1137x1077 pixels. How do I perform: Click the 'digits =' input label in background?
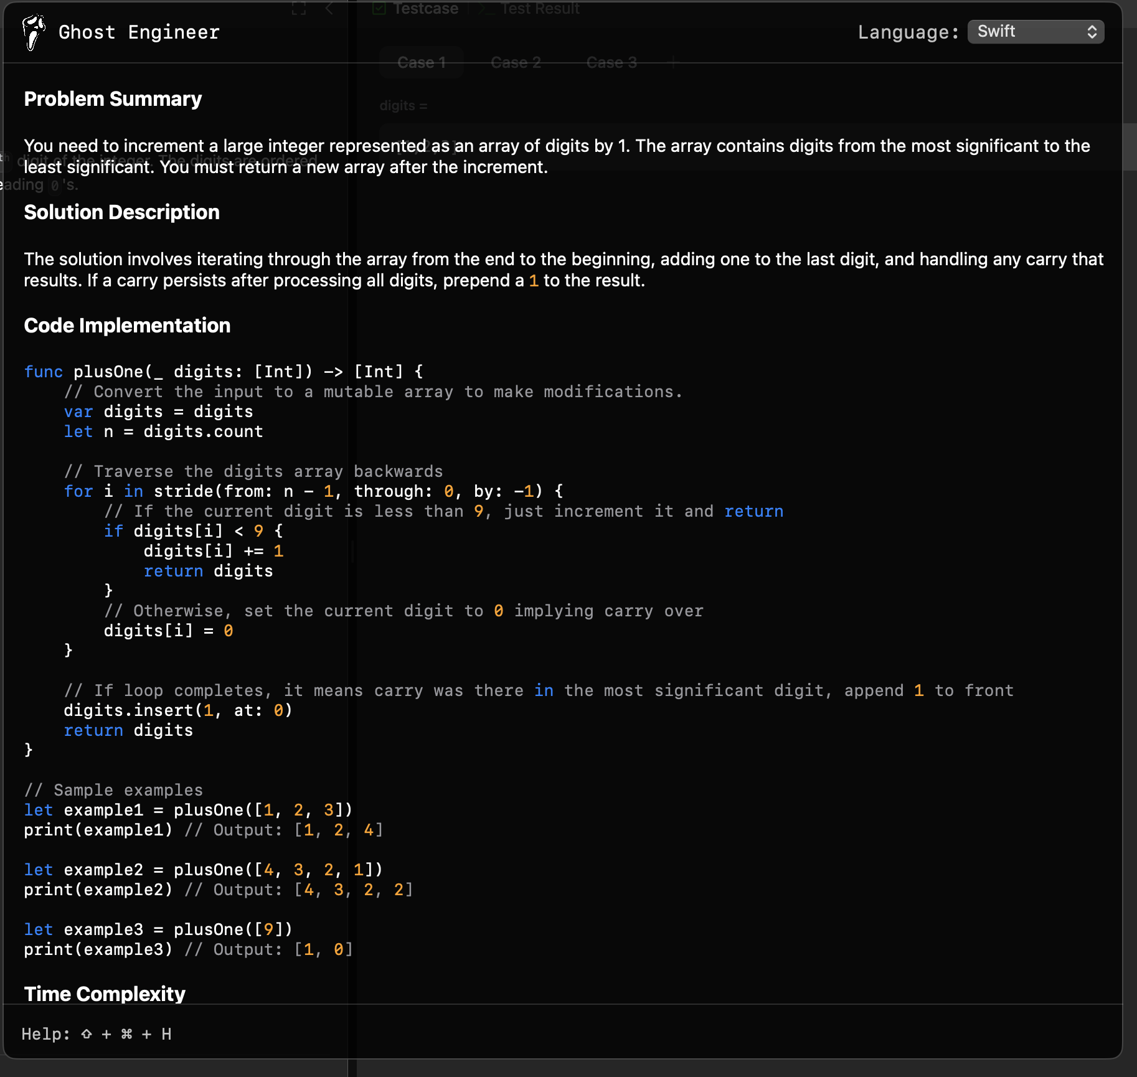pyautogui.click(x=403, y=106)
